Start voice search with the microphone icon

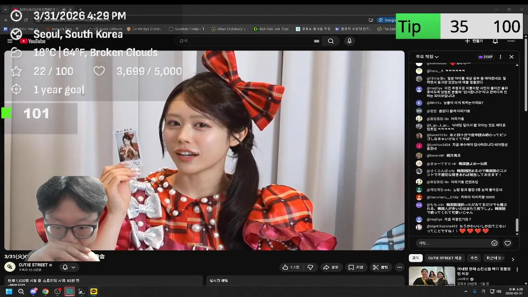click(349, 41)
